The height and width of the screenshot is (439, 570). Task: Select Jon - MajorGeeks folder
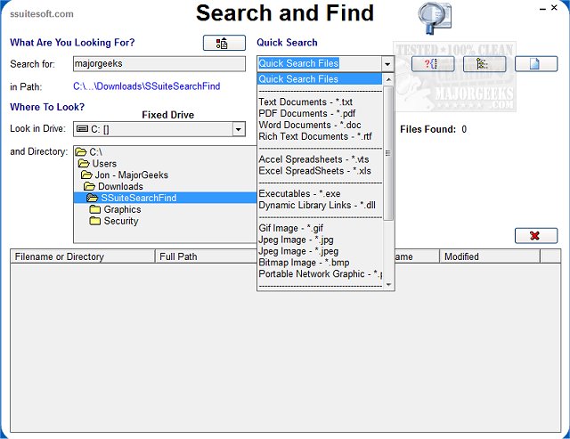(x=131, y=175)
